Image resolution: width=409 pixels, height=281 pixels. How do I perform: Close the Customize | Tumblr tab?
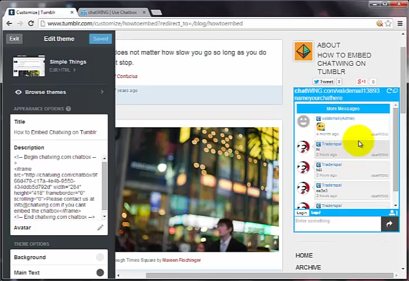(x=72, y=12)
